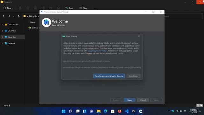Image resolution: width=204 pixels, height=115 pixels.
Task: Switch File Explorer to large icons view
Action: (x=201, y=105)
